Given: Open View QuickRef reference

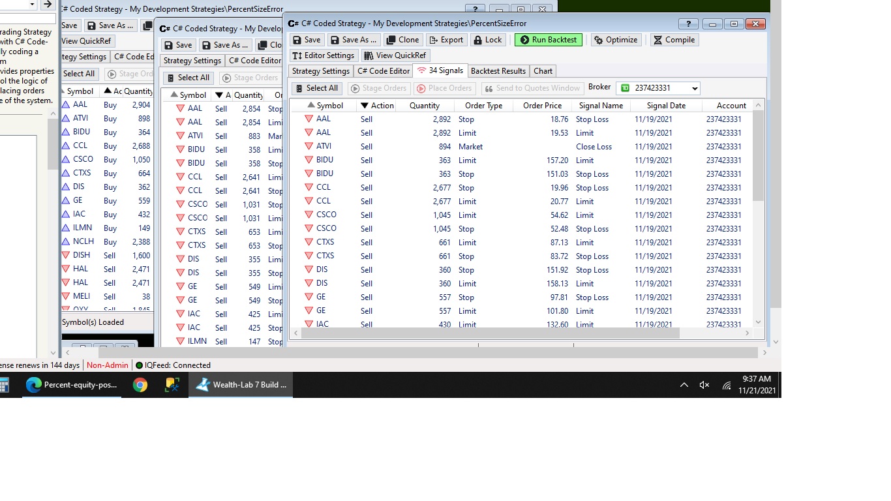Looking at the screenshot, I should pos(395,55).
